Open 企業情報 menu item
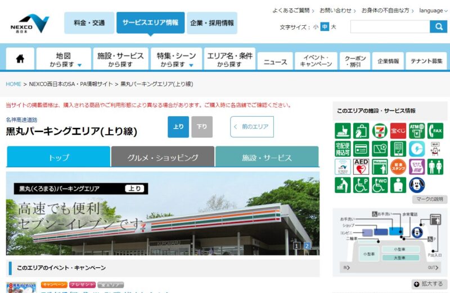 pos(388,61)
